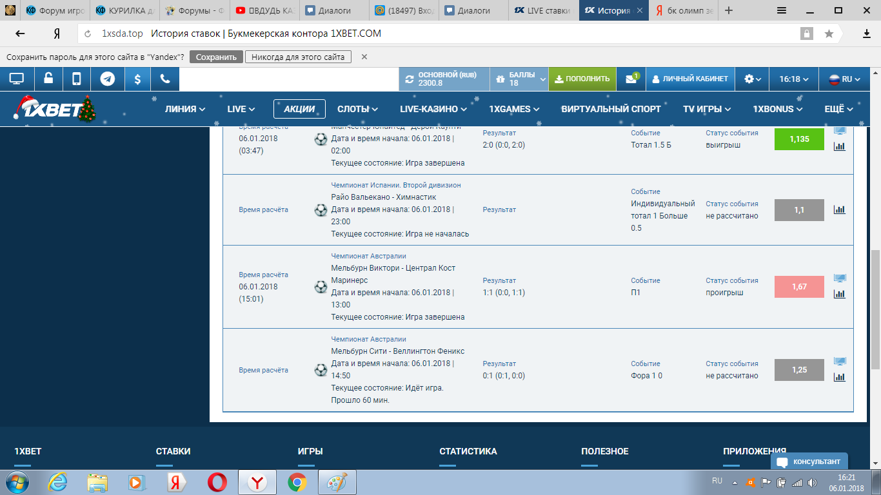This screenshot has width=881, height=495.
Task: Click Сохранить to save the password
Action: pos(217,57)
